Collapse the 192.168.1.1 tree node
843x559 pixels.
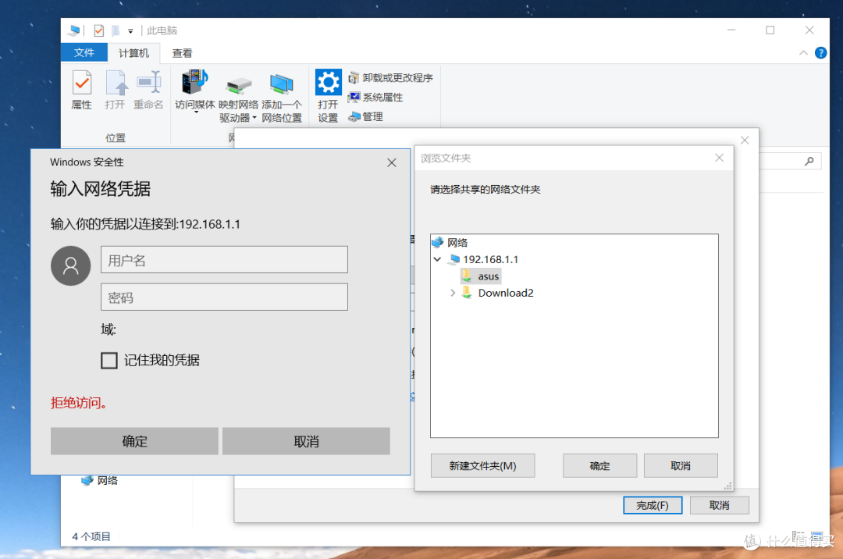pyautogui.click(x=438, y=259)
